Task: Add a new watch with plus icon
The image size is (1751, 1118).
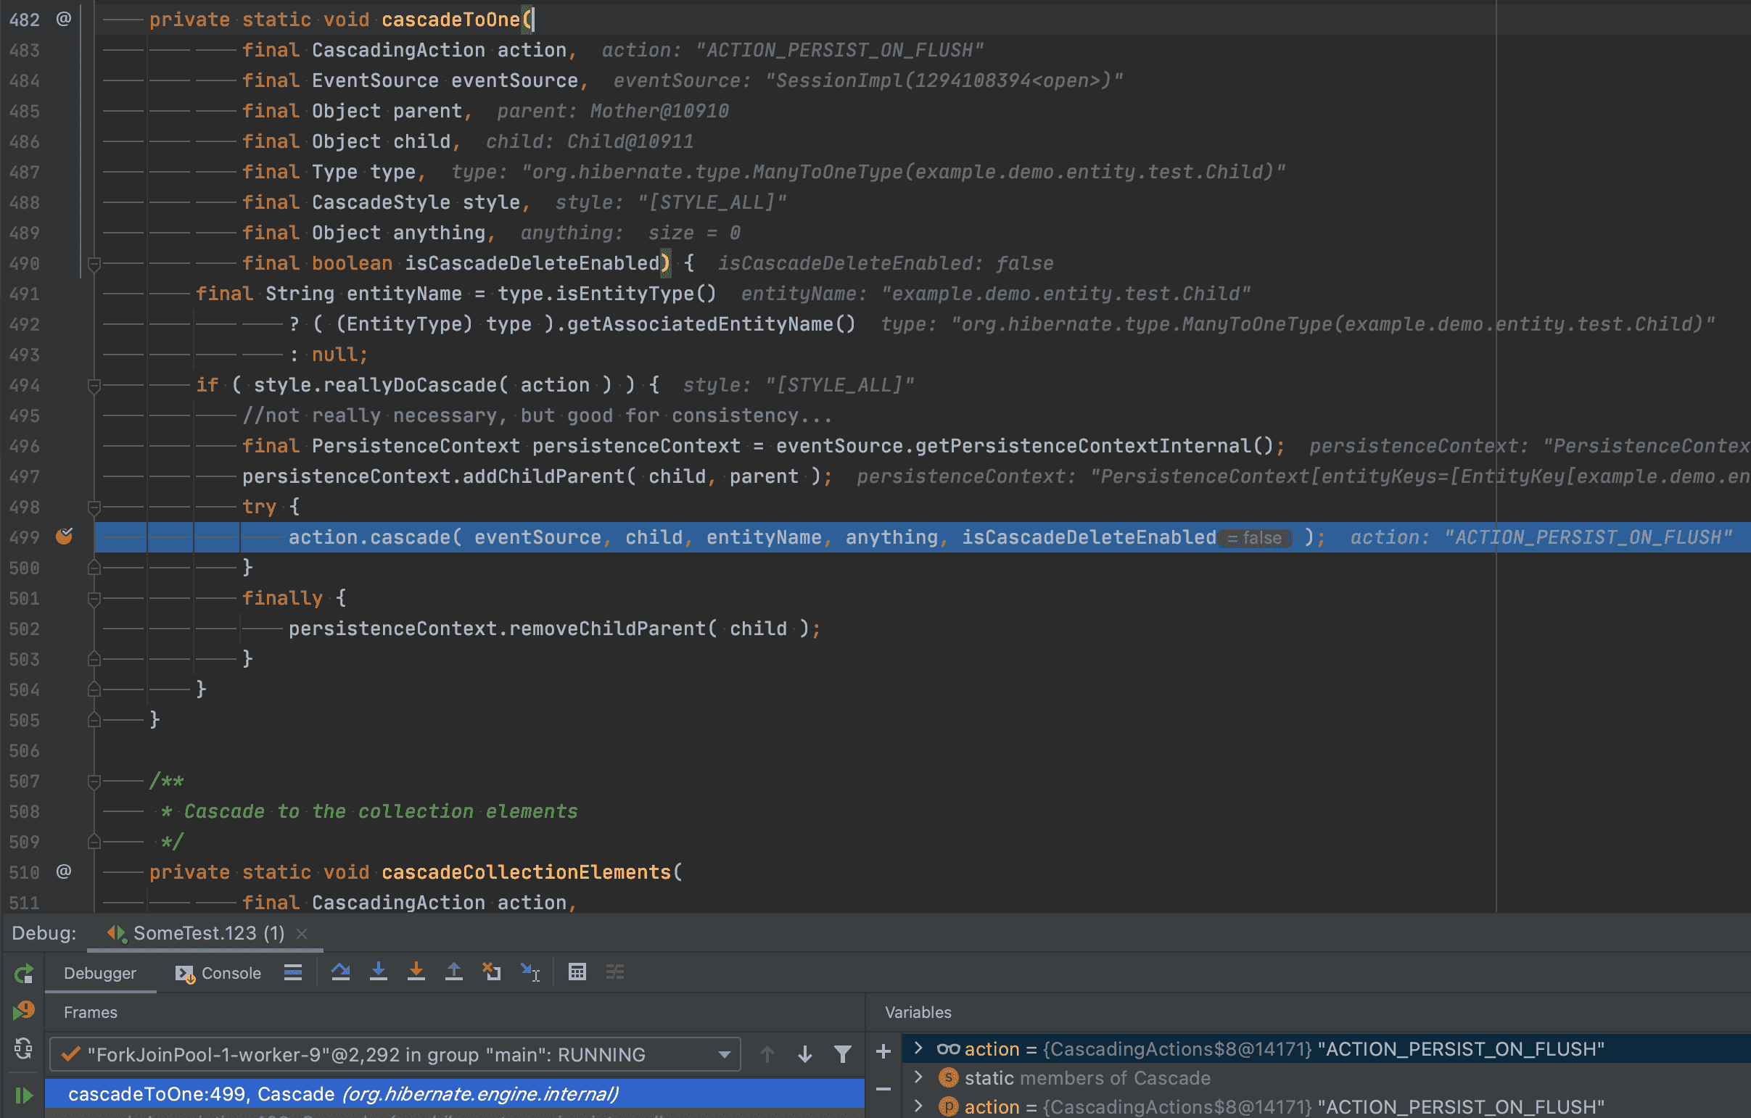Action: tap(883, 1051)
